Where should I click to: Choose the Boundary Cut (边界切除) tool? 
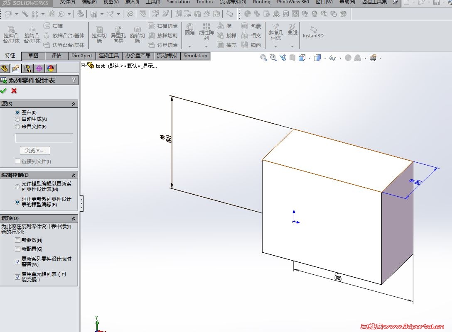click(163, 45)
